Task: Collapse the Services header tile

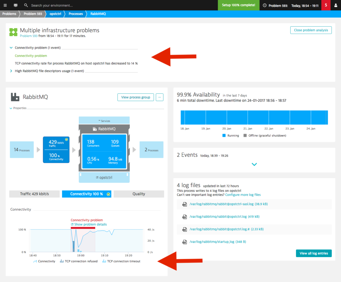Action: point(104,121)
